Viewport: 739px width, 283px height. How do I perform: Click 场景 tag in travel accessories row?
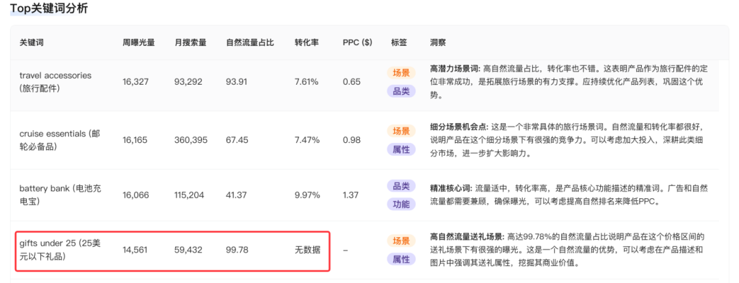coord(402,73)
